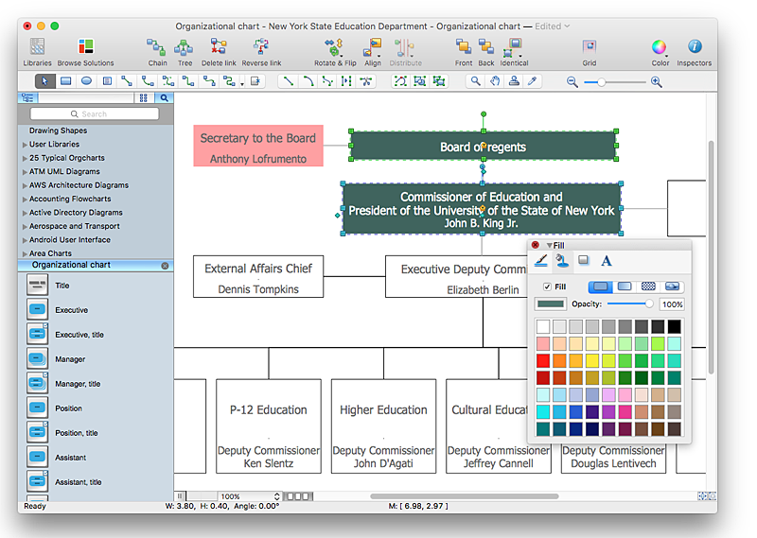757x538 pixels.
Task: Select the Tree connection tool
Action: tap(185, 52)
